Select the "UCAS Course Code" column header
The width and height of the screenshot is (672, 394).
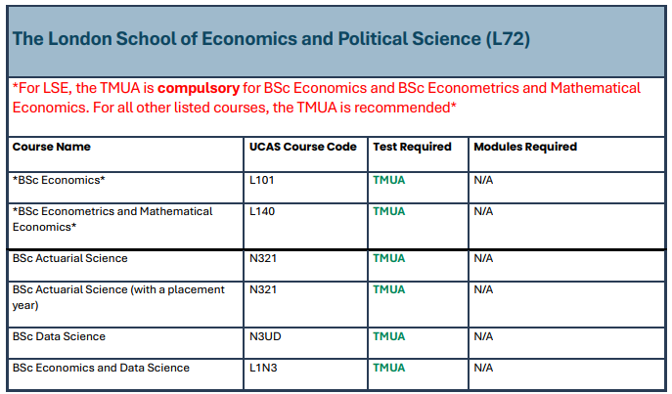pyautogui.click(x=303, y=147)
